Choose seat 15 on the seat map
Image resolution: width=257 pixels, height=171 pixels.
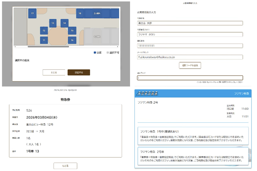(72, 30)
